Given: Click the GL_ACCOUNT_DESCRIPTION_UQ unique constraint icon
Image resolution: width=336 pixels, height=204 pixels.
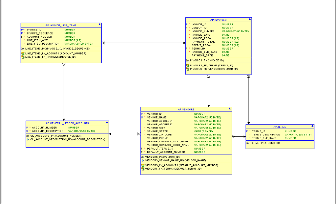Looking at the screenshot, I should 28,139.
